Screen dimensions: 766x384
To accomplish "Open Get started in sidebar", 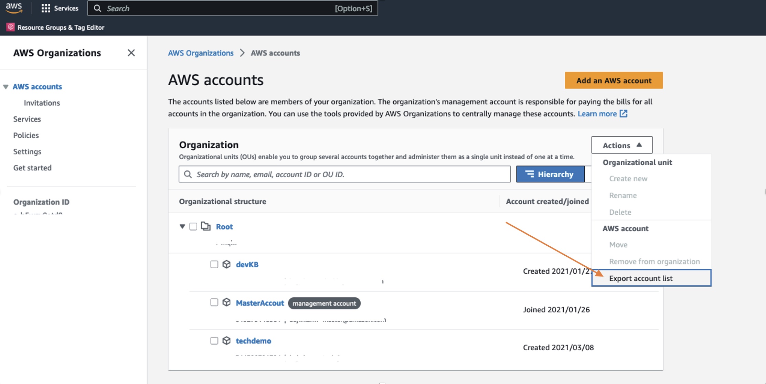I will [x=32, y=168].
